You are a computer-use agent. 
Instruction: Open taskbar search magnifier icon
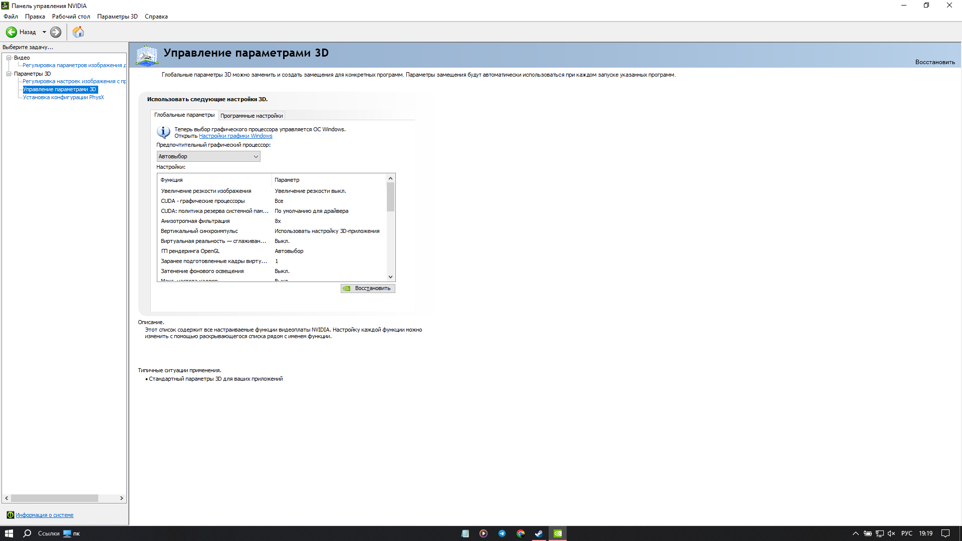pos(27,533)
